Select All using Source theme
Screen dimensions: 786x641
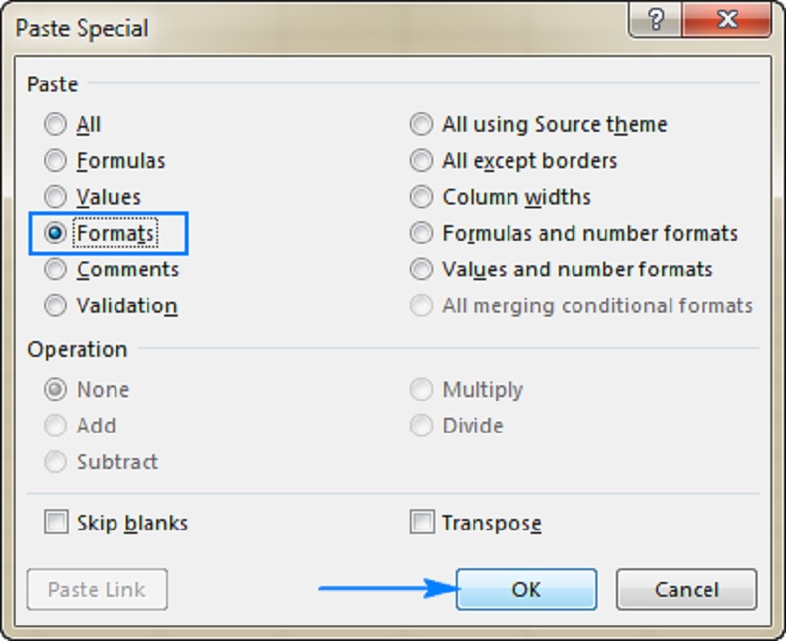click(421, 125)
